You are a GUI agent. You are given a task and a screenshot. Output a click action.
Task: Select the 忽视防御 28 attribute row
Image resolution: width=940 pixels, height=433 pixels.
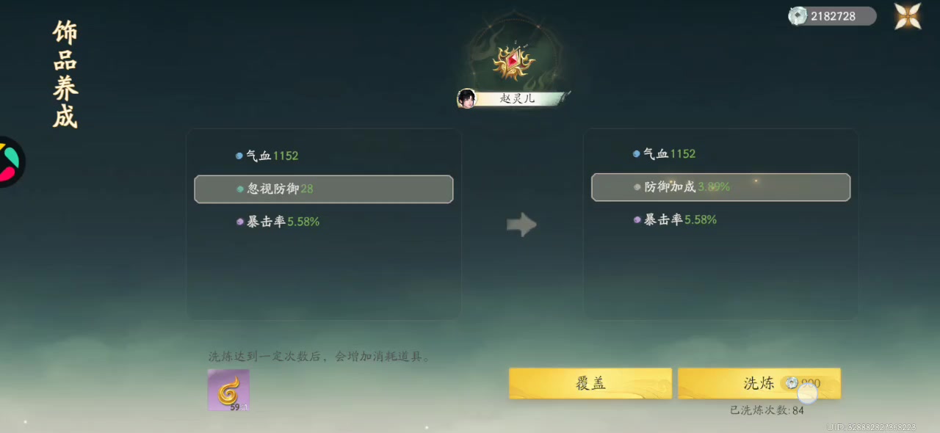click(x=324, y=189)
